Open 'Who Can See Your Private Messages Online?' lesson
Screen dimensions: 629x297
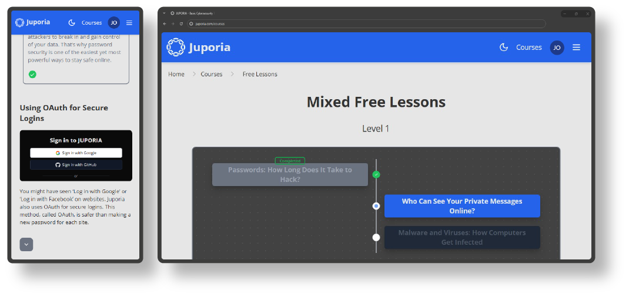coord(462,206)
